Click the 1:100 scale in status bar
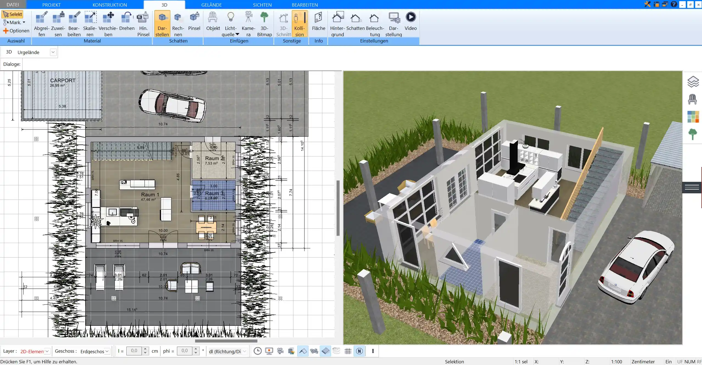Image resolution: width=702 pixels, height=365 pixels. 617,361
